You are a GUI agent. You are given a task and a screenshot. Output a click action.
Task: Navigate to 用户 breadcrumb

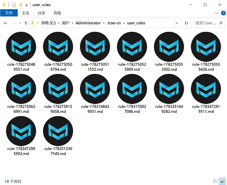point(66,23)
